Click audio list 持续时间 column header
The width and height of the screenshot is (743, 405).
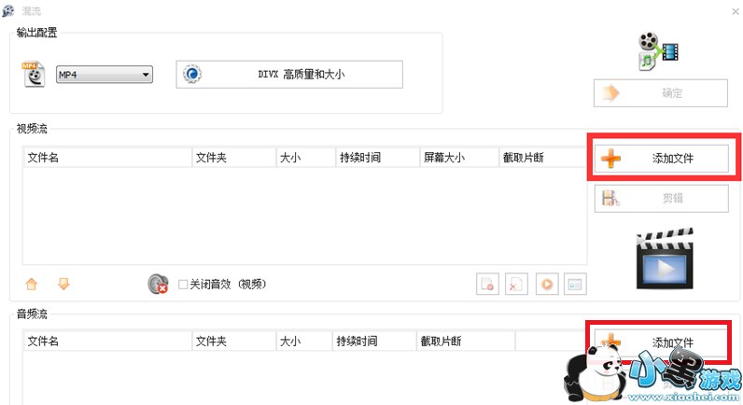click(374, 341)
